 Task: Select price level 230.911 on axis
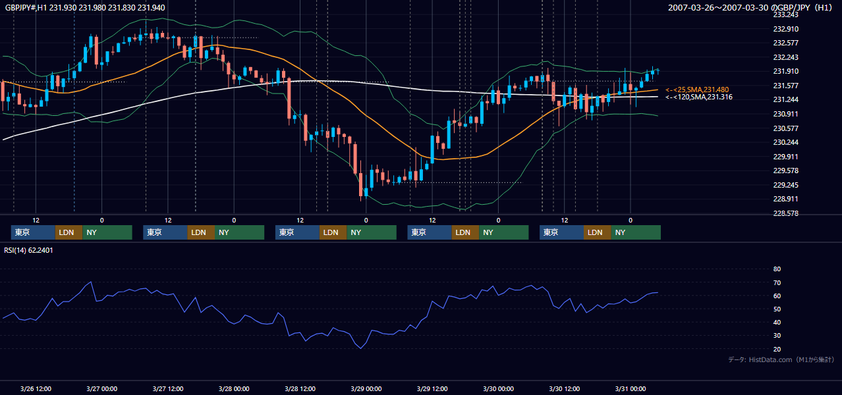pyautogui.click(x=785, y=114)
